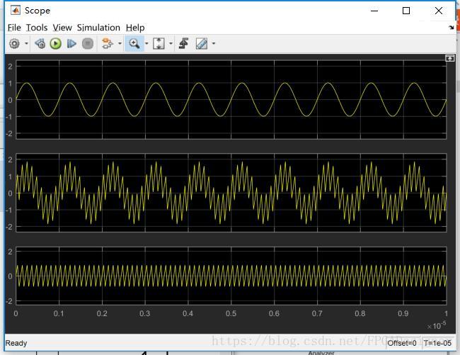Click the Triggers icon

click(184, 43)
